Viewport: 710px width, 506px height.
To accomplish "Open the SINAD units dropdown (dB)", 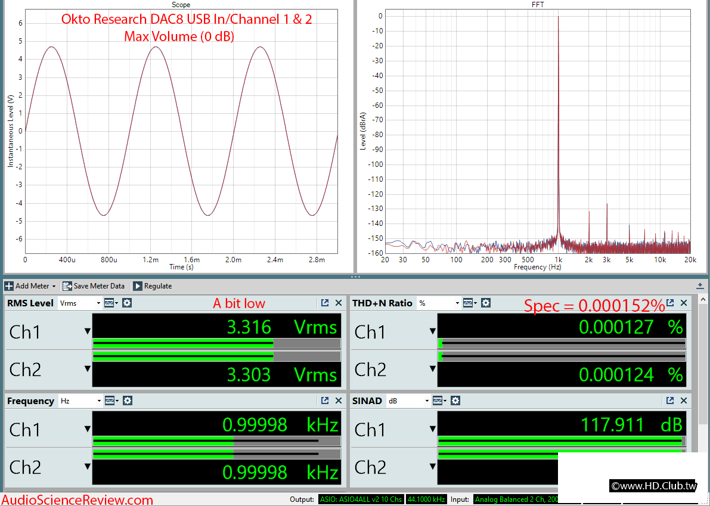I will [408, 401].
